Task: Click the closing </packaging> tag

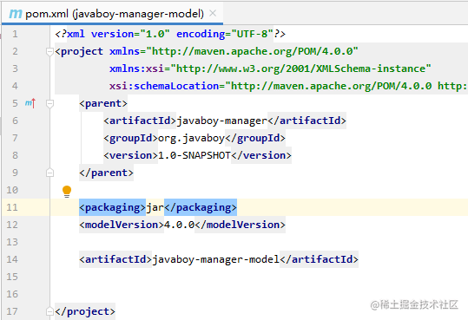Action: pos(201,207)
